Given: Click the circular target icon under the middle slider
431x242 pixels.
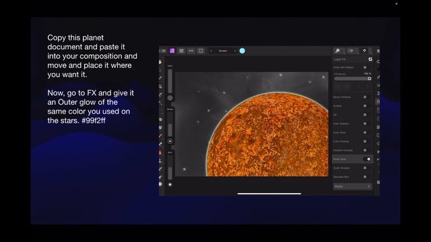Looking at the screenshot, I should (x=170, y=141).
